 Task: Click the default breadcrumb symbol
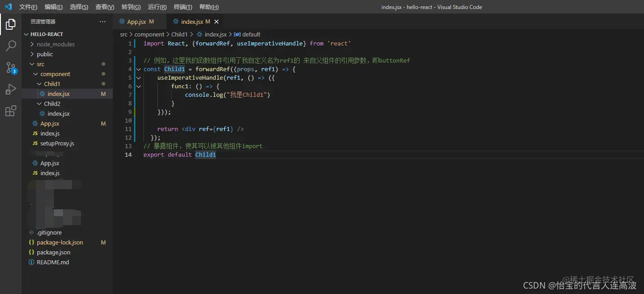pyautogui.click(x=251, y=34)
